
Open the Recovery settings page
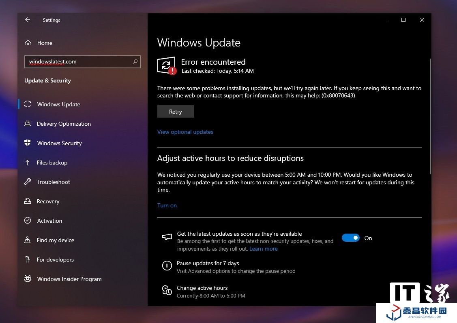click(48, 201)
